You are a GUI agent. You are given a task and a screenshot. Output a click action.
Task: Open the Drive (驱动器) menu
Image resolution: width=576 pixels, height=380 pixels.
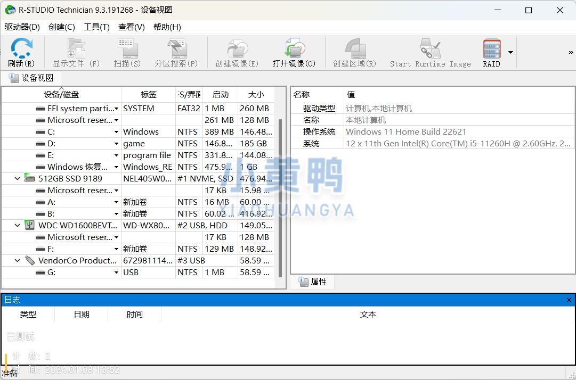22,27
